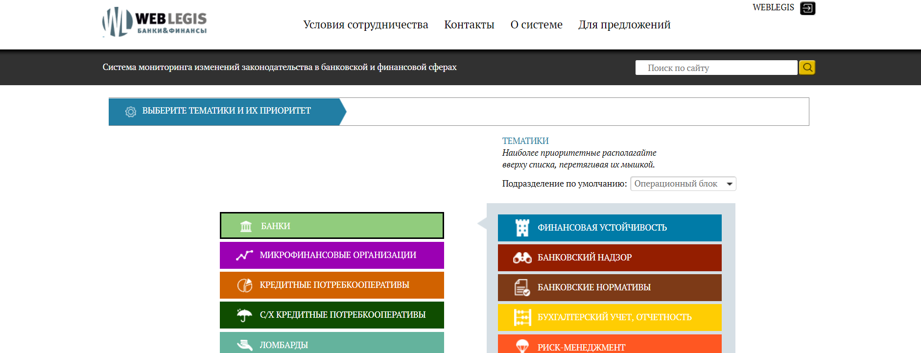Click the login icon next to WEBLEGIS
The width and height of the screenshot is (921, 353).
pyautogui.click(x=807, y=8)
